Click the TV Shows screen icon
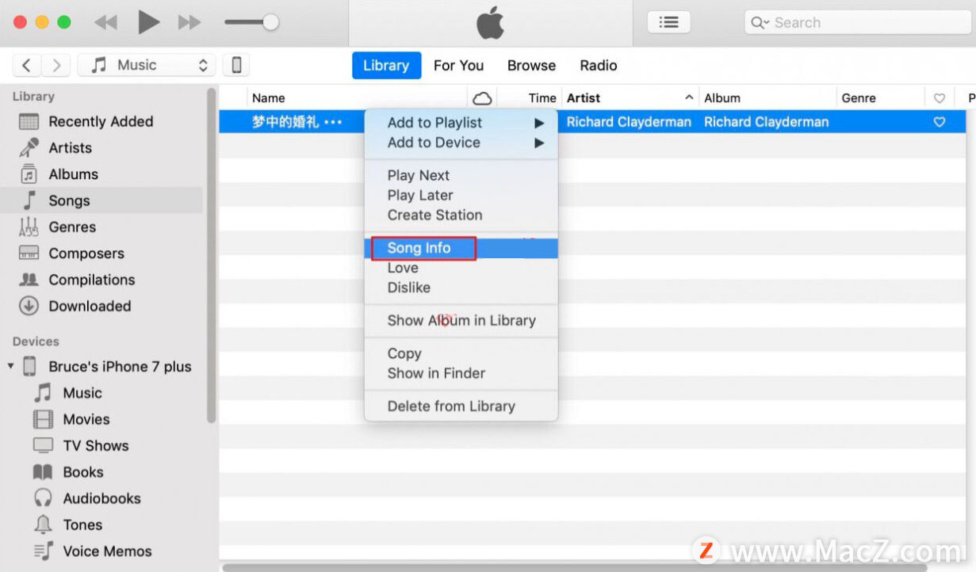The image size is (976, 572). 43,445
